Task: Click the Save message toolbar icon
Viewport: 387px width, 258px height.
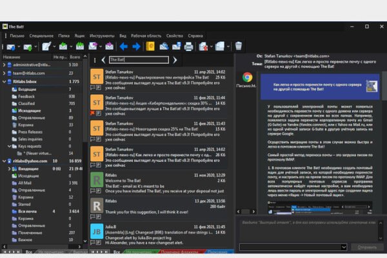Action: click(177, 46)
